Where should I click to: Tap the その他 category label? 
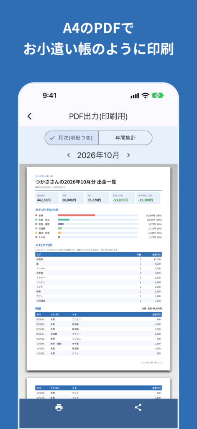tap(41, 237)
